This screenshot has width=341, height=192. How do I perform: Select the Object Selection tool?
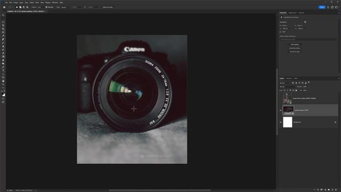pyautogui.click(x=3, y=26)
